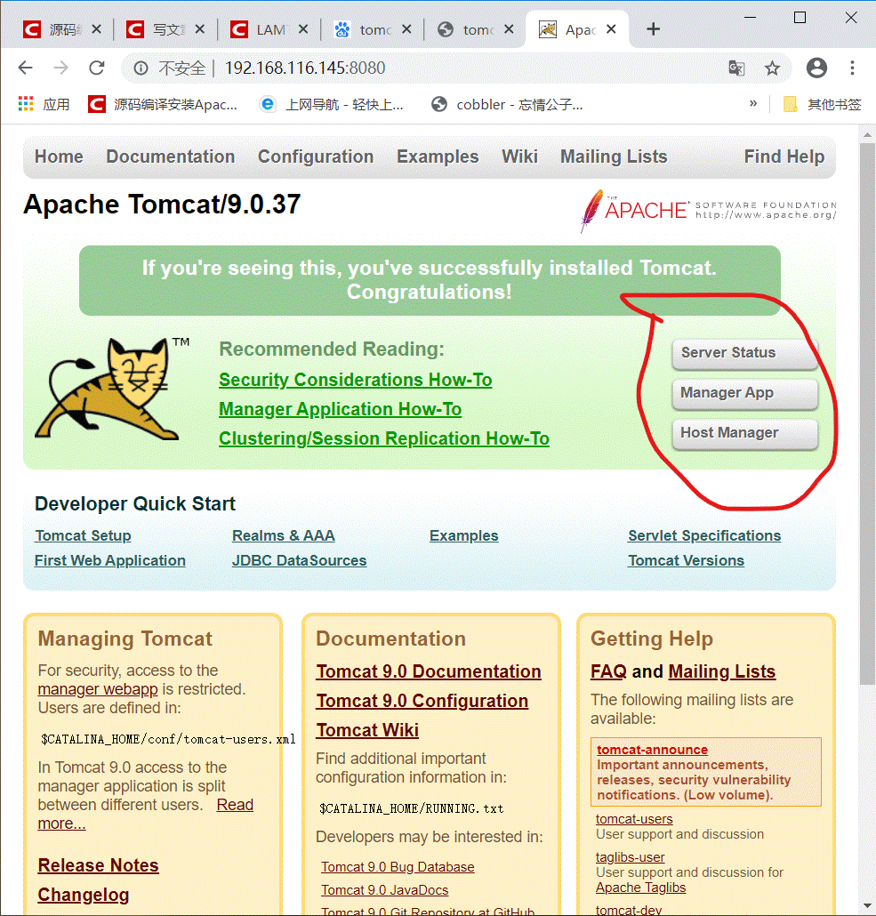Close the 源码 tab
The width and height of the screenshot is (876, 916).
tap(96, 29)
